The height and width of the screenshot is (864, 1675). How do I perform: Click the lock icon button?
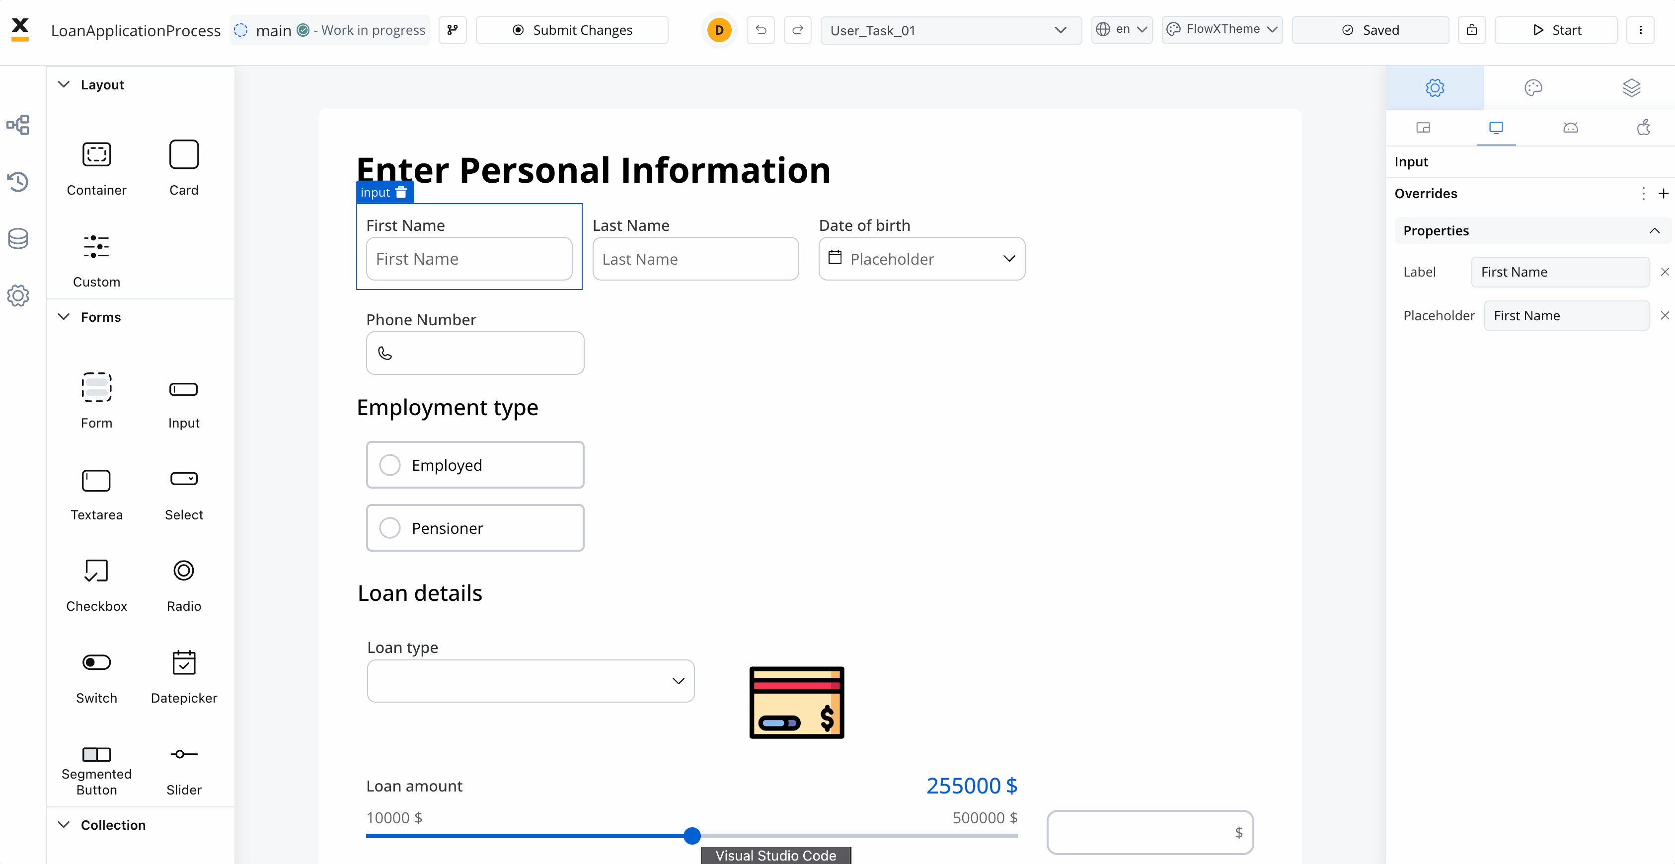click(1471, 30)
